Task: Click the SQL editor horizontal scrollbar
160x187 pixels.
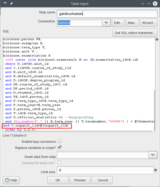Action: pyautogui.click(x=77, y=131)
